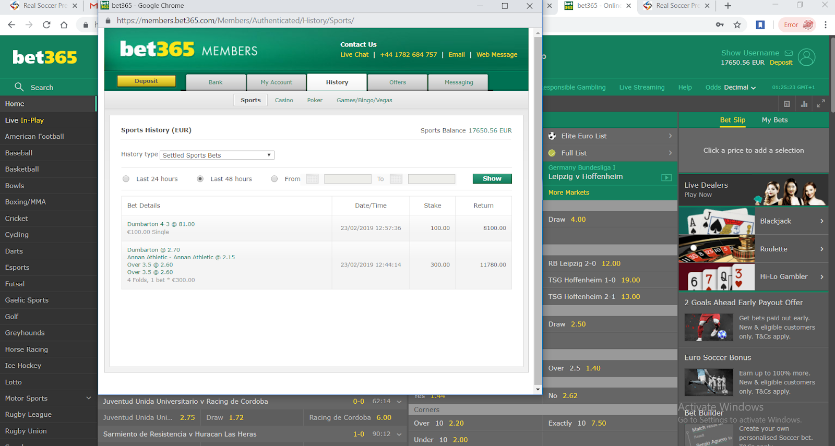Open the Hi-Lo Gambler chevron arrow

point(821,277)
